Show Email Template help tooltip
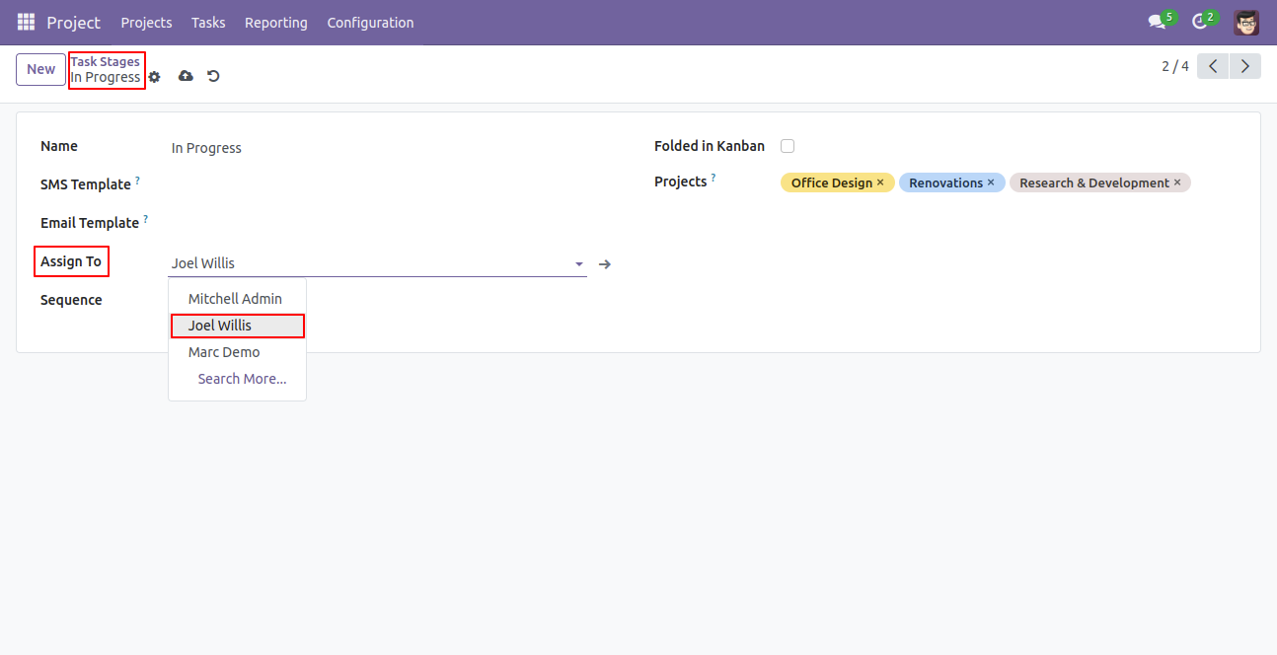The width and height of the screenshot is (1277, 655). pyautogui.click(x=145, y=219)
